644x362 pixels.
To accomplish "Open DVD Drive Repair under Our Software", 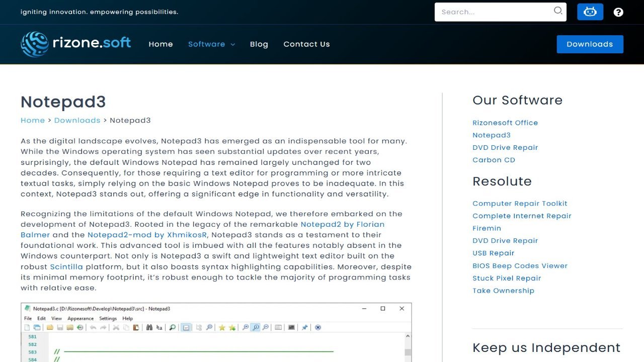I will pyautogui.click(x=505, y=148).
